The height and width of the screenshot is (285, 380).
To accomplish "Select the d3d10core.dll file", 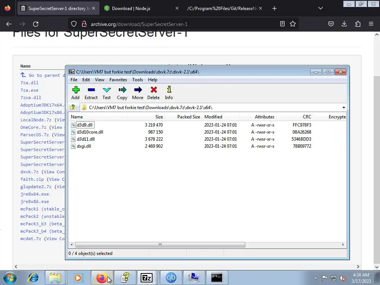I will (x=90, y=132).
